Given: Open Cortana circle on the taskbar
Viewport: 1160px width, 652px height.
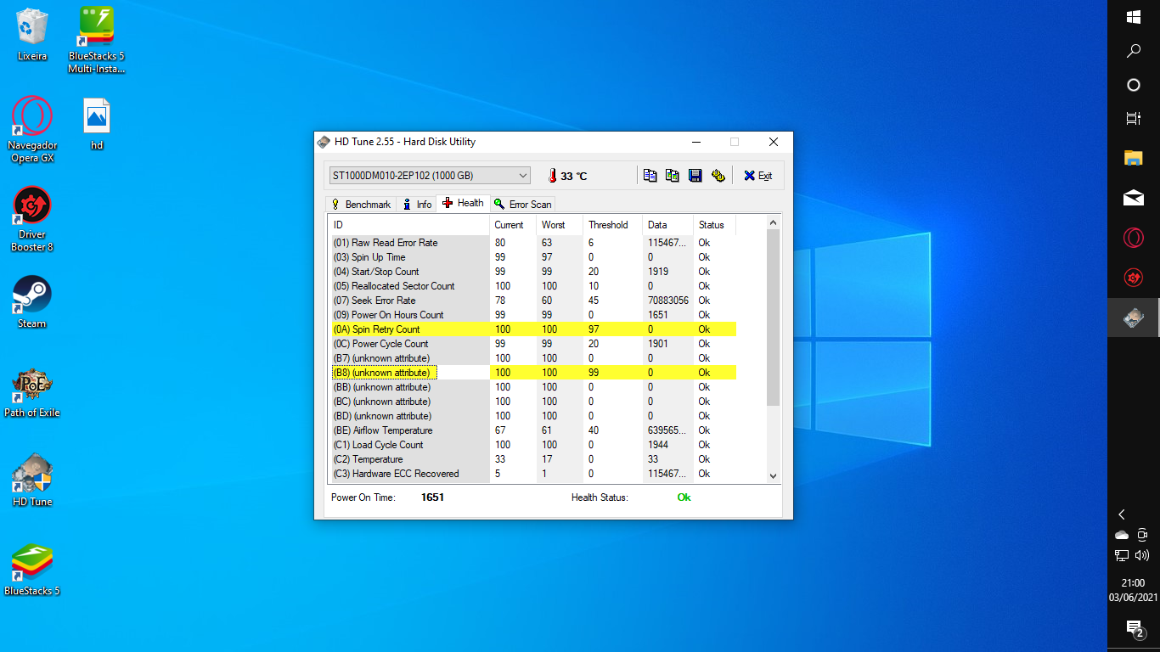Looking at the screenshot, I should point(1134,85).
